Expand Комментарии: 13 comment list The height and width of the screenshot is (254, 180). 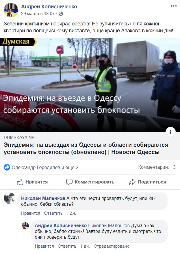pos(157,167)
